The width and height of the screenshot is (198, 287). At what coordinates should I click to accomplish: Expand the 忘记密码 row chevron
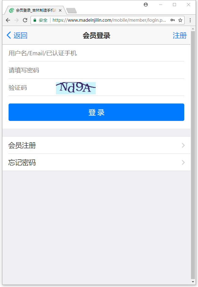[x=183, y=162]
